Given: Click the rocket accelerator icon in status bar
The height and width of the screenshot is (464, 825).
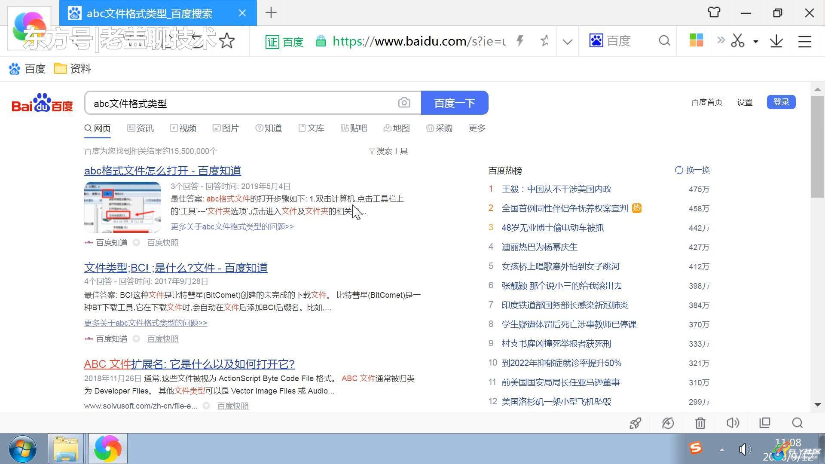Looking at the screenshot, I should pos(636,423).
